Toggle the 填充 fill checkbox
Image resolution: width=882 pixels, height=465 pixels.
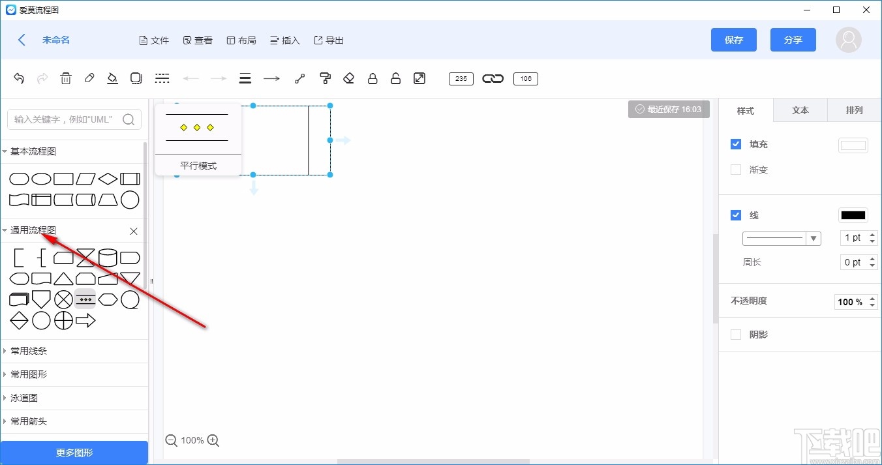[736, 144]
